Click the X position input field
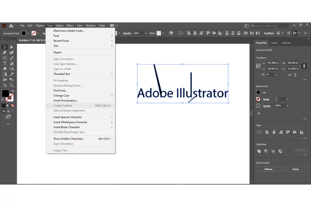The width and height of the screenshot is (311, 207). tap(273, 63)
